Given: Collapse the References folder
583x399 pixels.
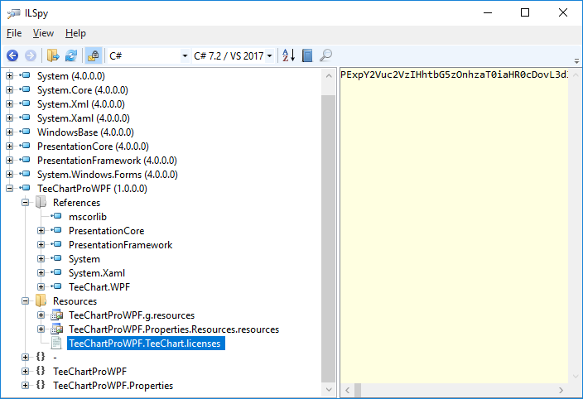Looking at the screenshot, I should 26,203.
